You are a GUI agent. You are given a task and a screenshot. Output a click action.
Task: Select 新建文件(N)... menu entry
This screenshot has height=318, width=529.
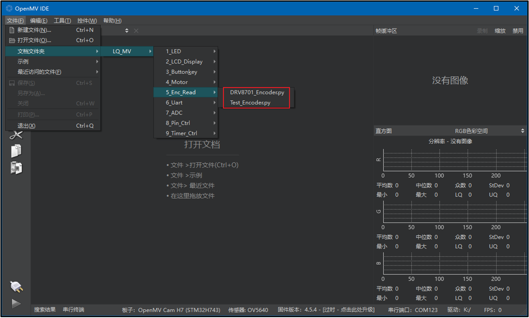click(x=53, y=30)
